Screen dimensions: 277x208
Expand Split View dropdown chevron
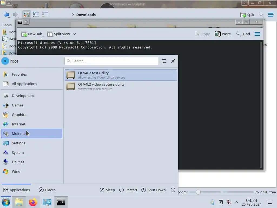click(74, 34)
